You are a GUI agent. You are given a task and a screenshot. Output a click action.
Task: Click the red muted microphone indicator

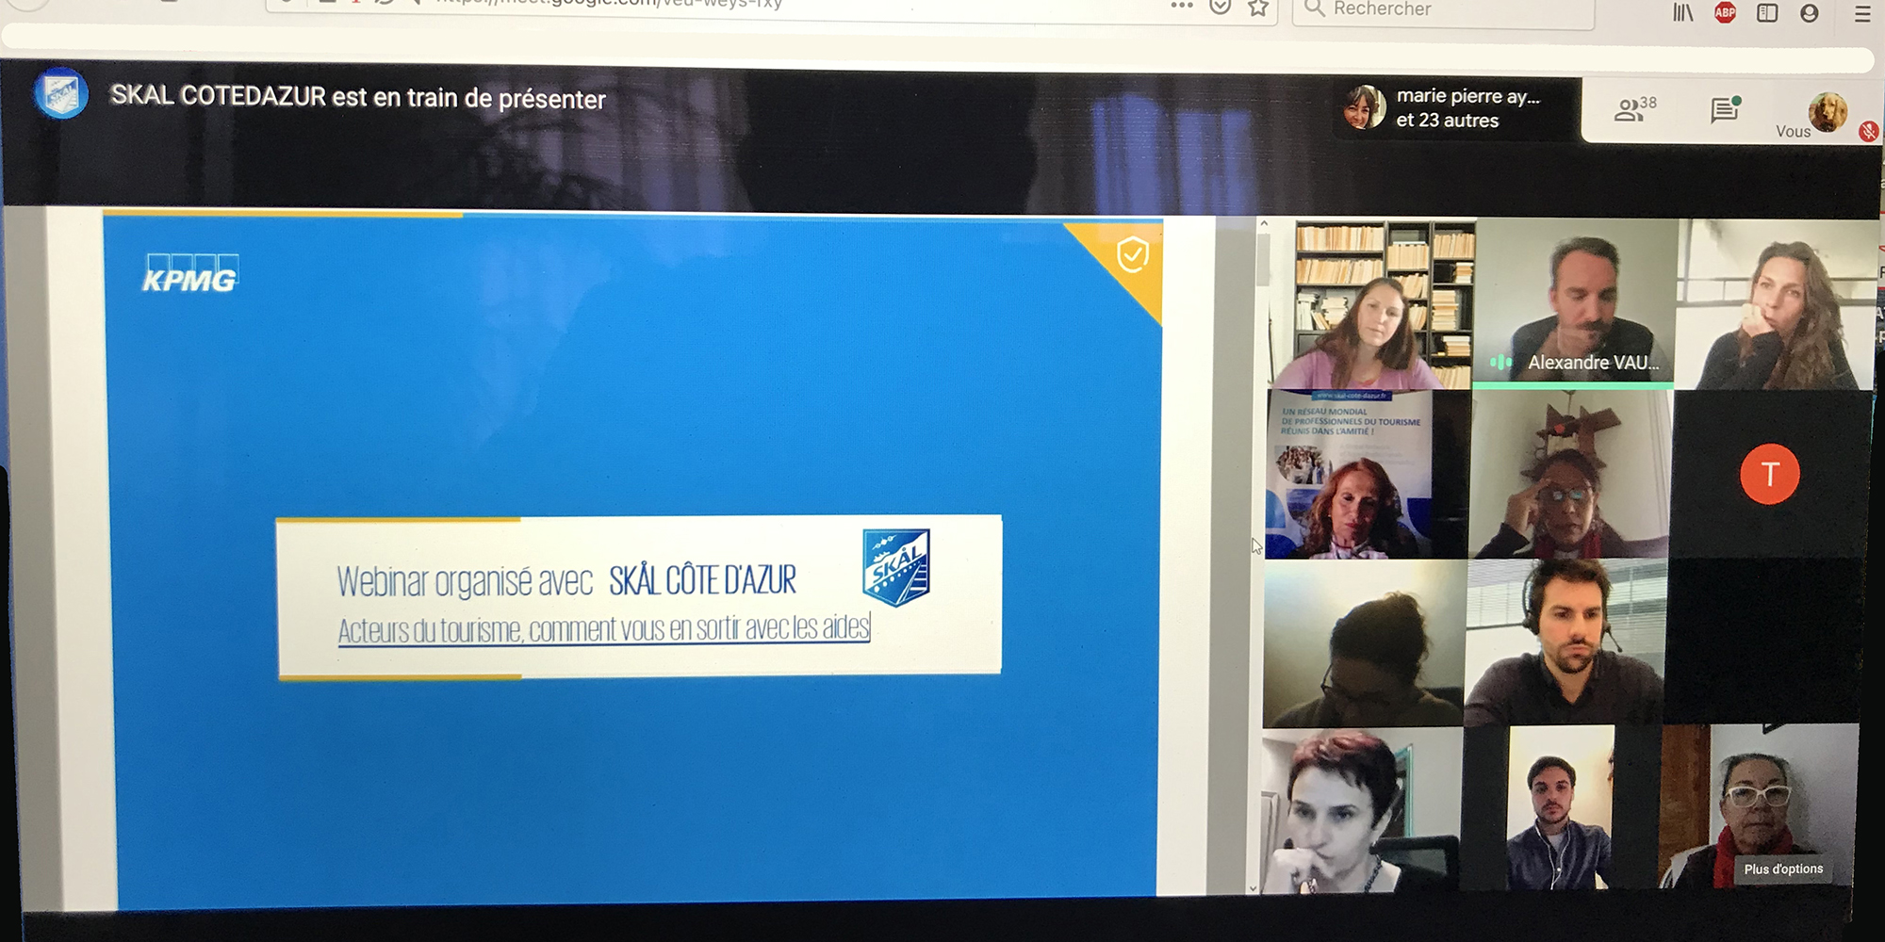pyautogui.click(x=1867, y=132)
